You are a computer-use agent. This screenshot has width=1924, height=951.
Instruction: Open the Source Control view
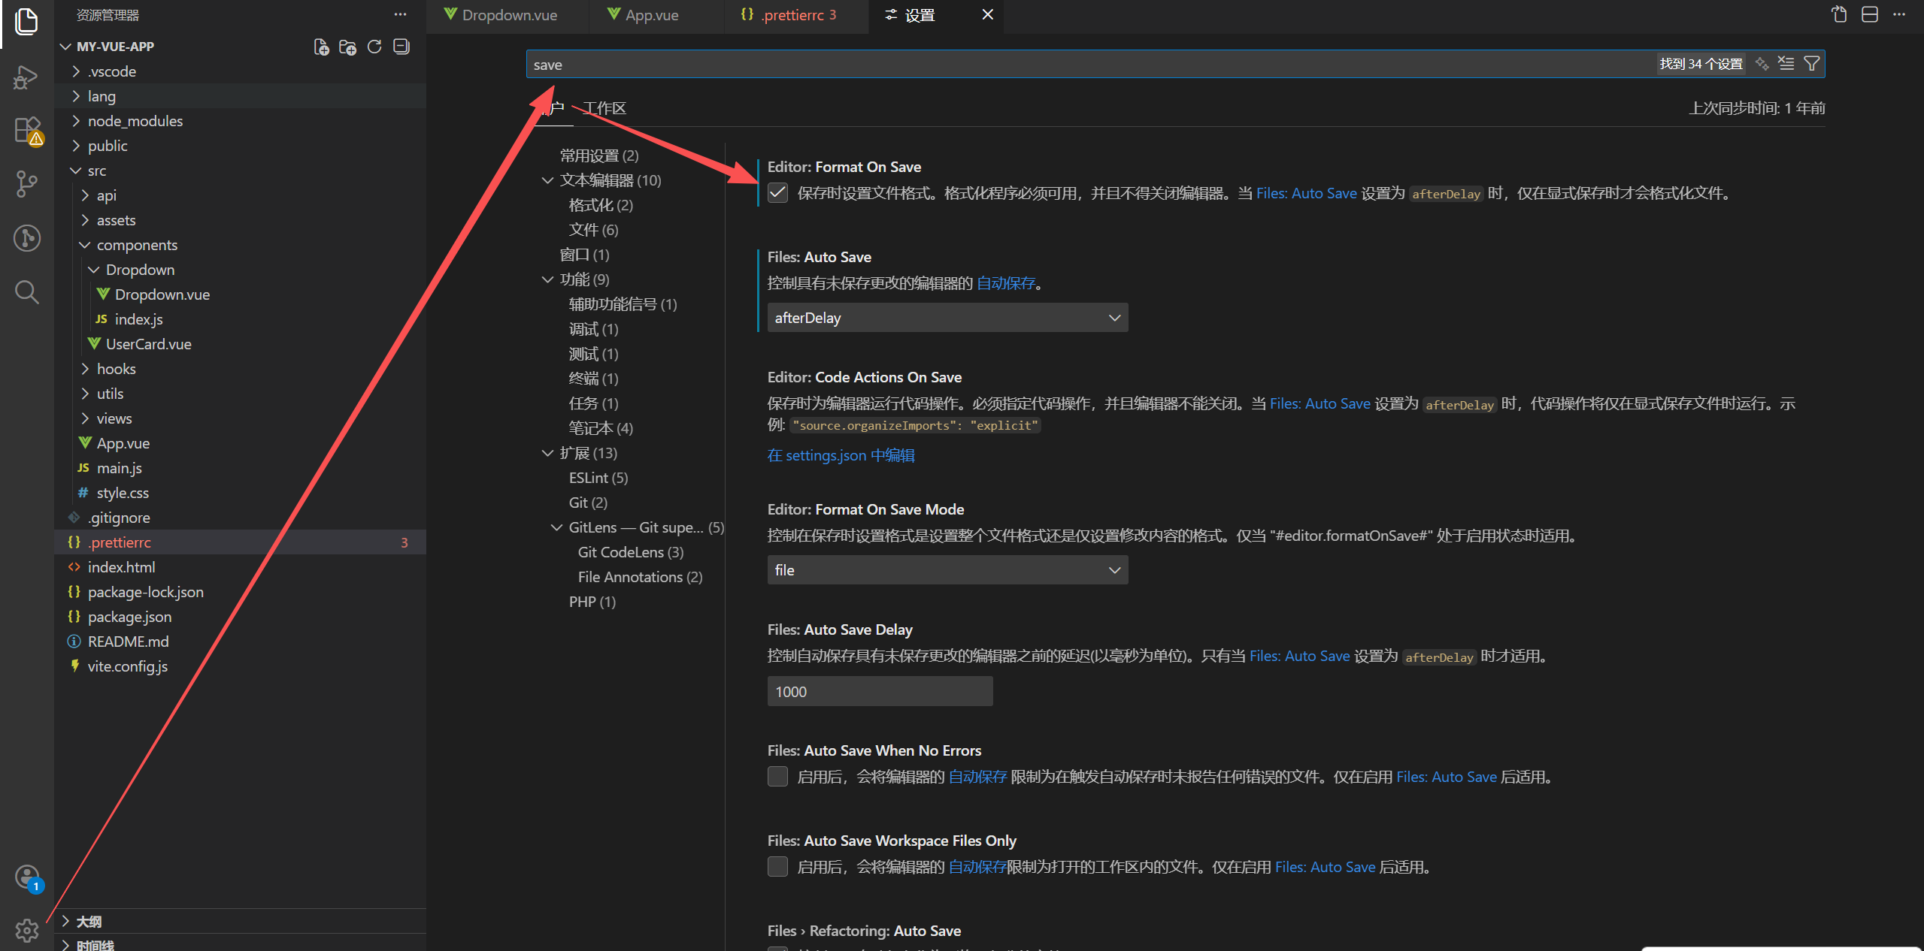point(26,183)
